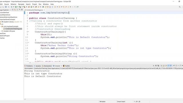Click the New Java Package toolbar icon
The width and height of the screenshot is (183, 103).
(x=29, y=7)
